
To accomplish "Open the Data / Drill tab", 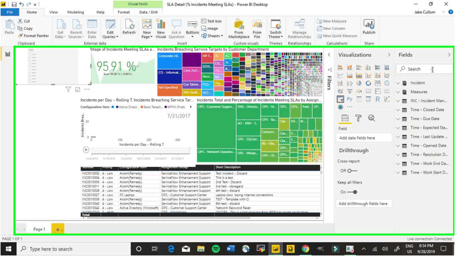I will tap(149, 12).
